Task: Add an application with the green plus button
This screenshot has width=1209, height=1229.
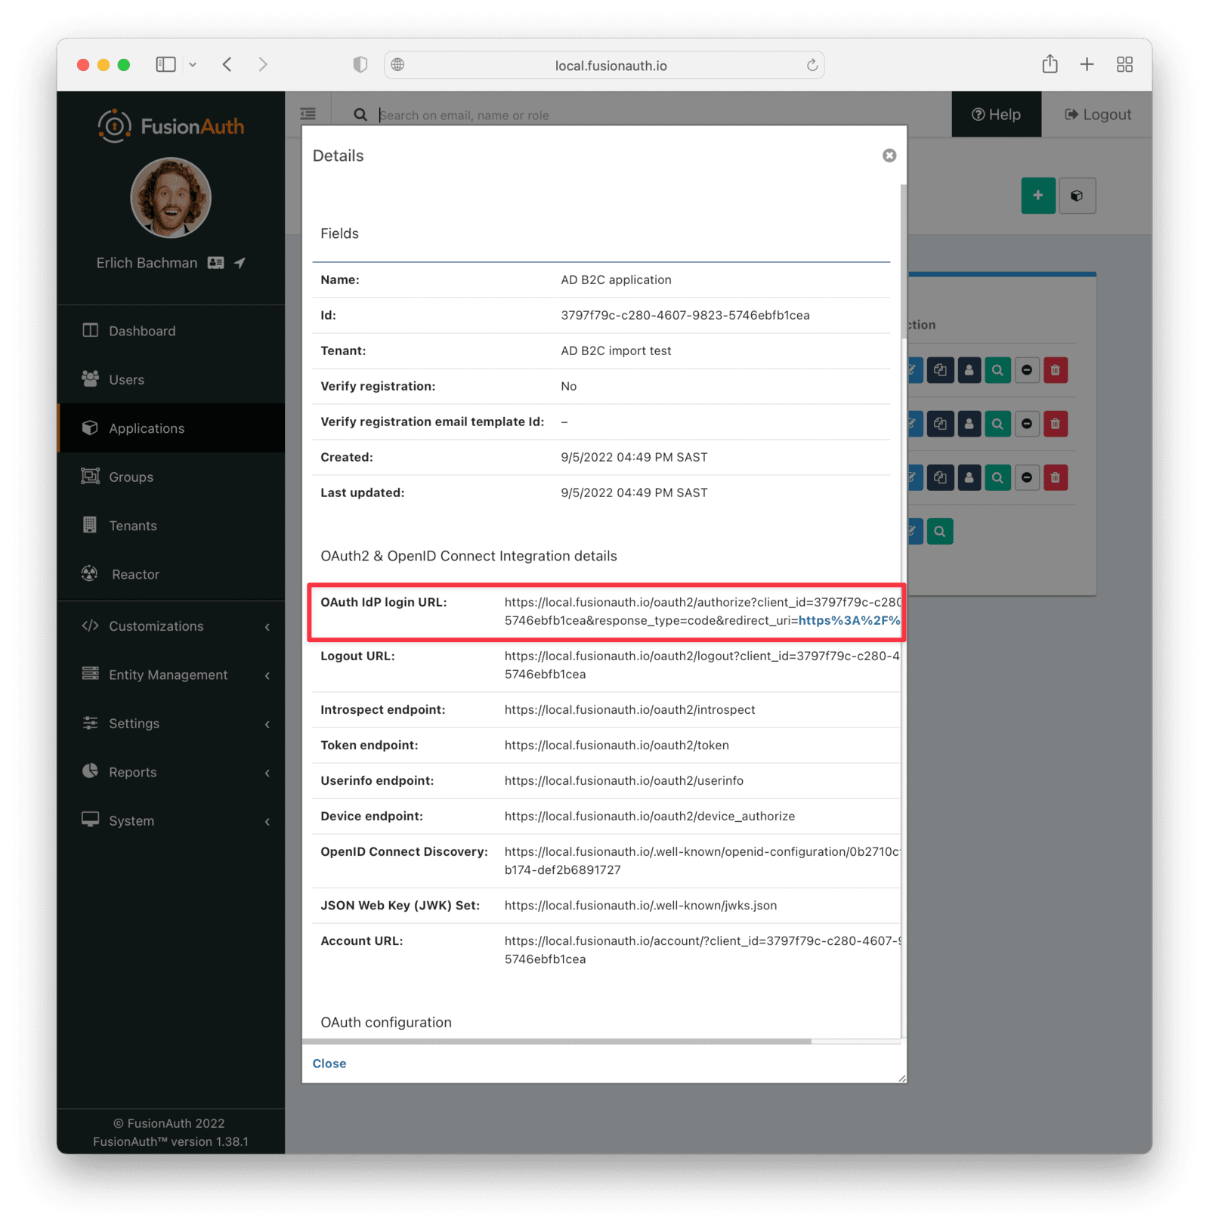Action: click(x=1038, y=196)
